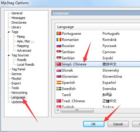Click the Slovak flag icon
The width and height of the screenshot is (140, 132).
click(x=59, y=70)
